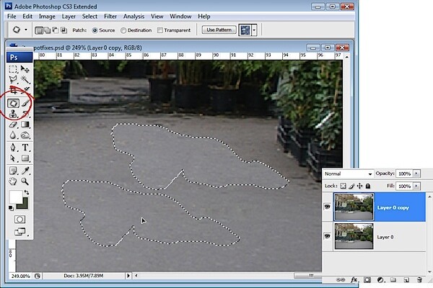Select the Eraser tool
The height and width of the screenshot is (288, 433).
click(13, 125)
